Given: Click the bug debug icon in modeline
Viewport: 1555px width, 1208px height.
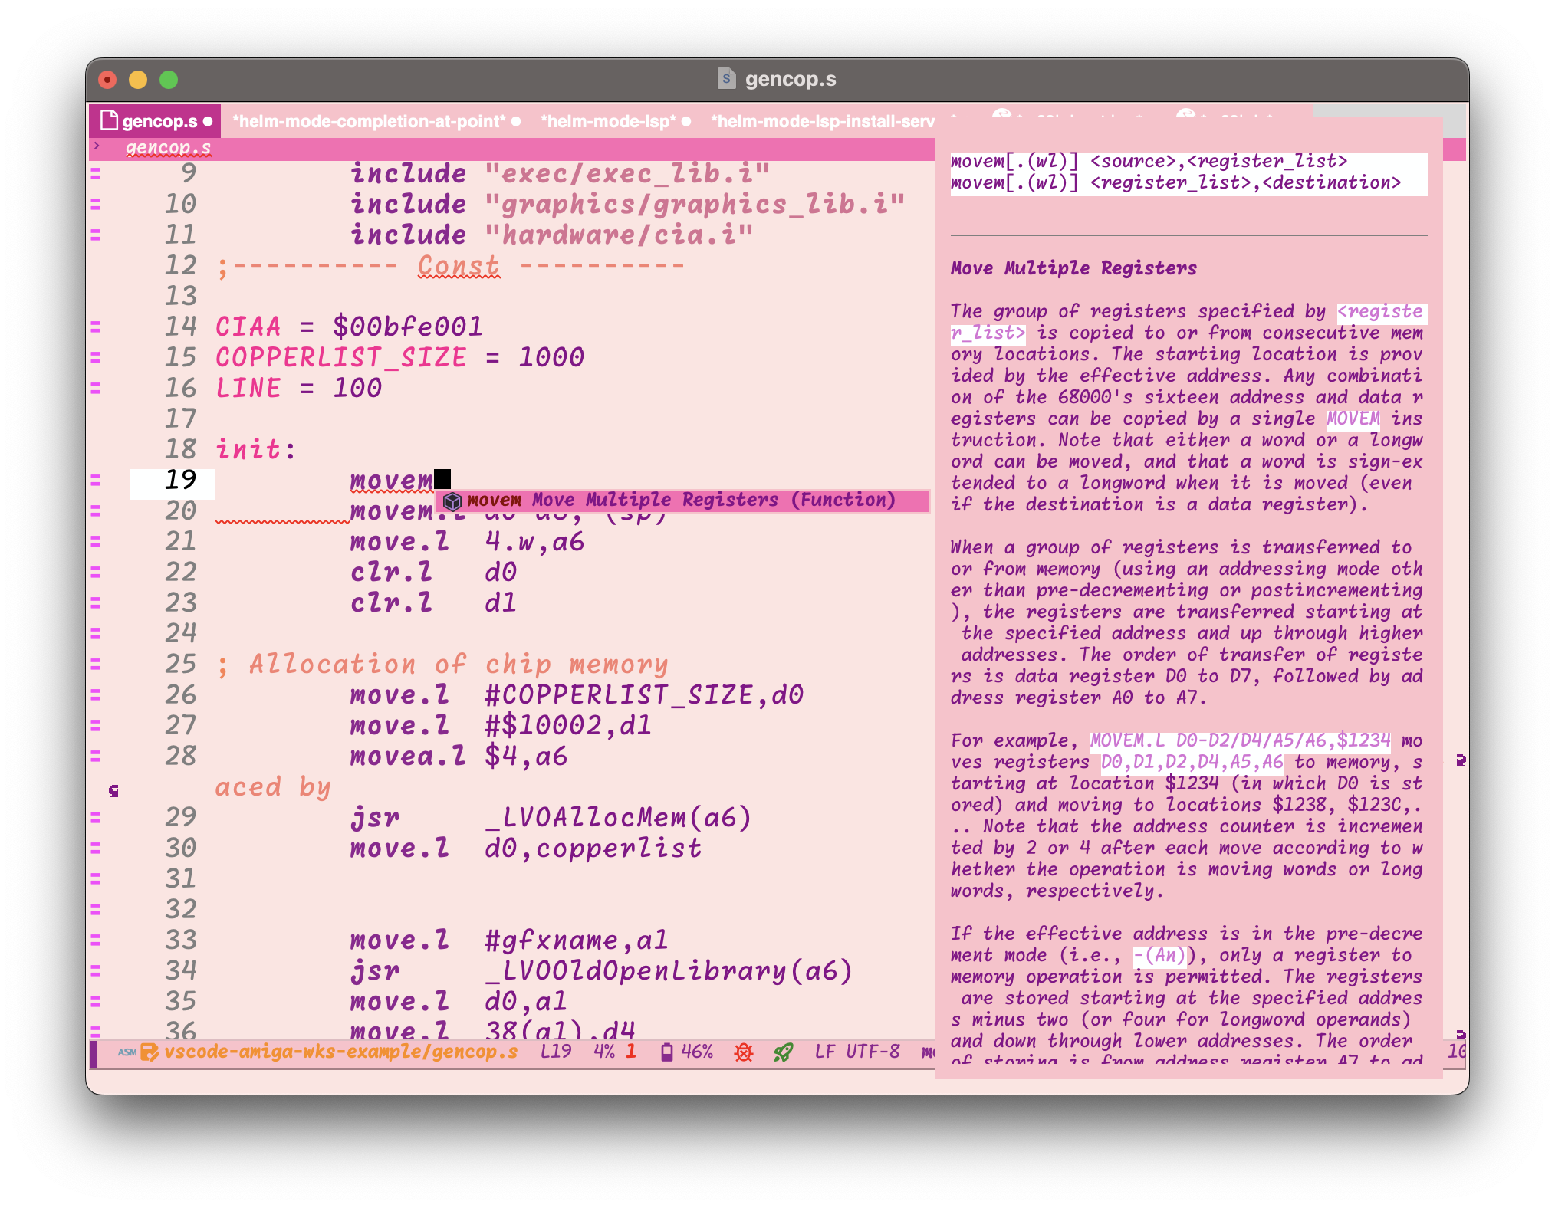Looking at the screenshot, I should [x=743, y=1052].
